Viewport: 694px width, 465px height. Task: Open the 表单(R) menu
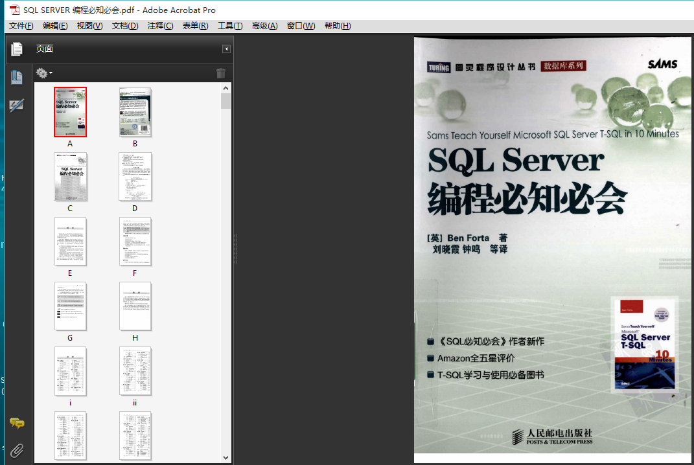click(x=195, y=26)
